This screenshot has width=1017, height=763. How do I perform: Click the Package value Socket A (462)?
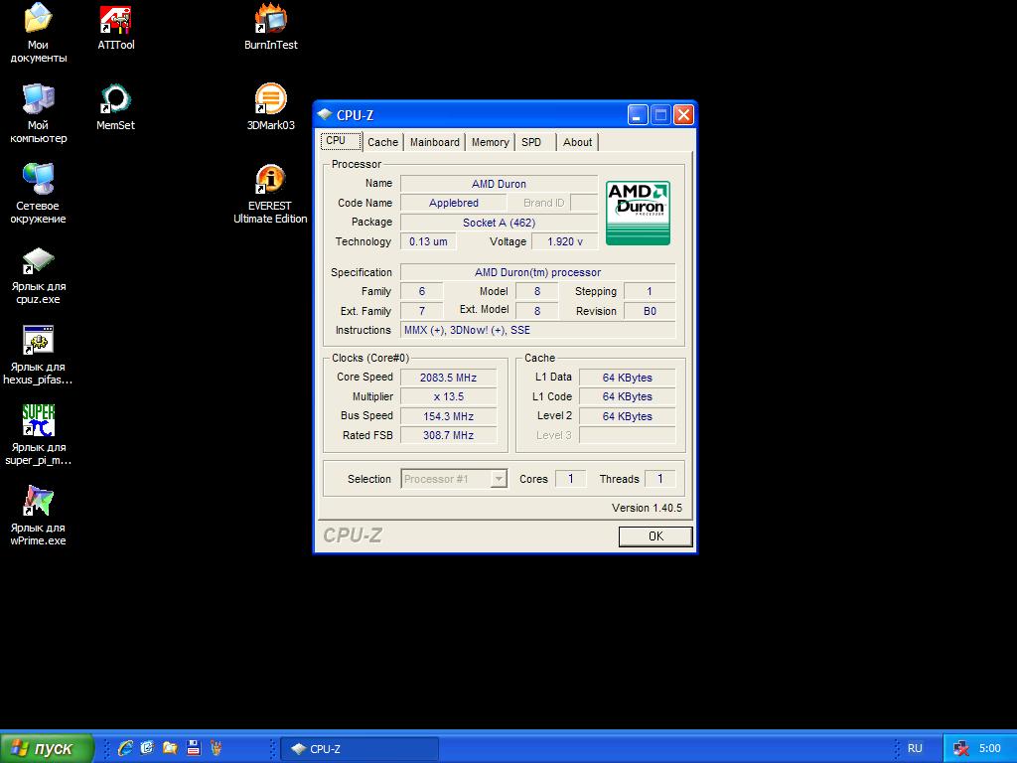[x=499, y=223]
